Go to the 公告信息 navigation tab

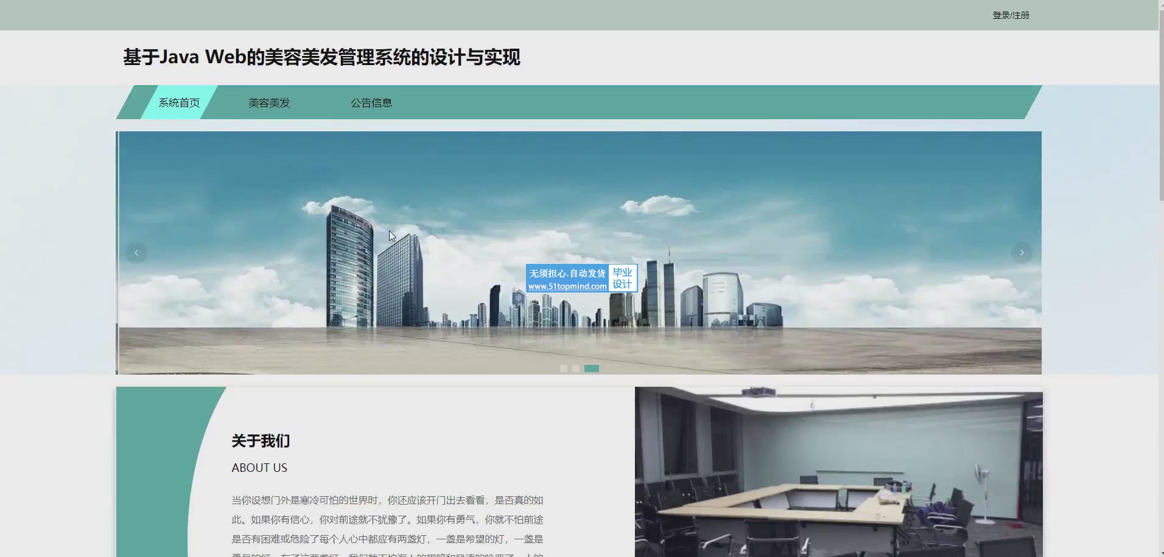(371, 103)
